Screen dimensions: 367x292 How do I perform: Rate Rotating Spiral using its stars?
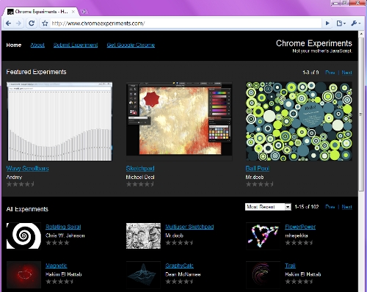[57, 243]
